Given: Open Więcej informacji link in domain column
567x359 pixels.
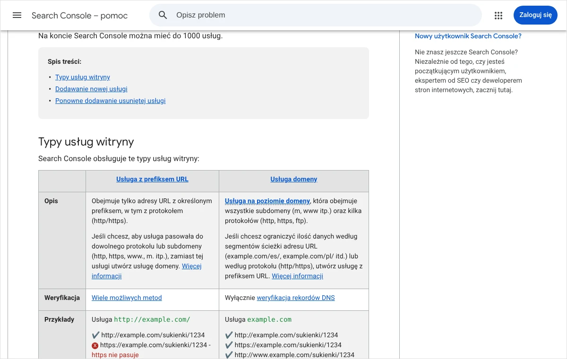Looking at the screenshot, I should point(297,276).
